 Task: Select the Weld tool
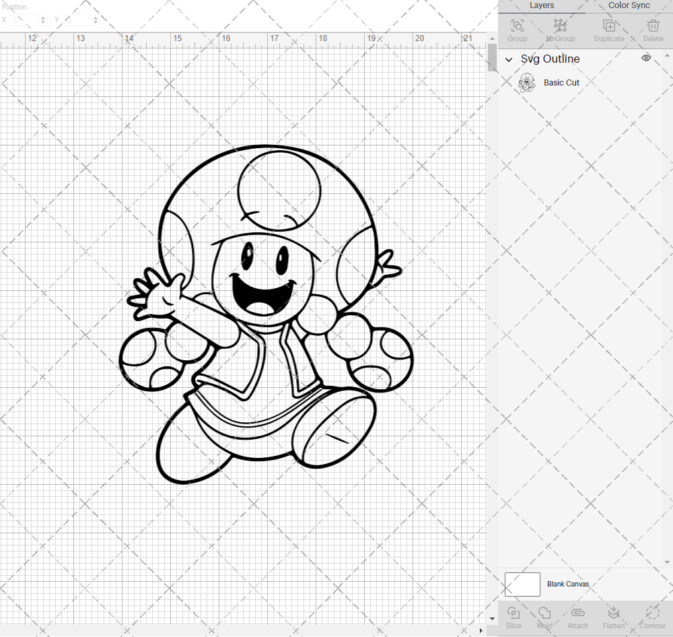coord(544,617)
